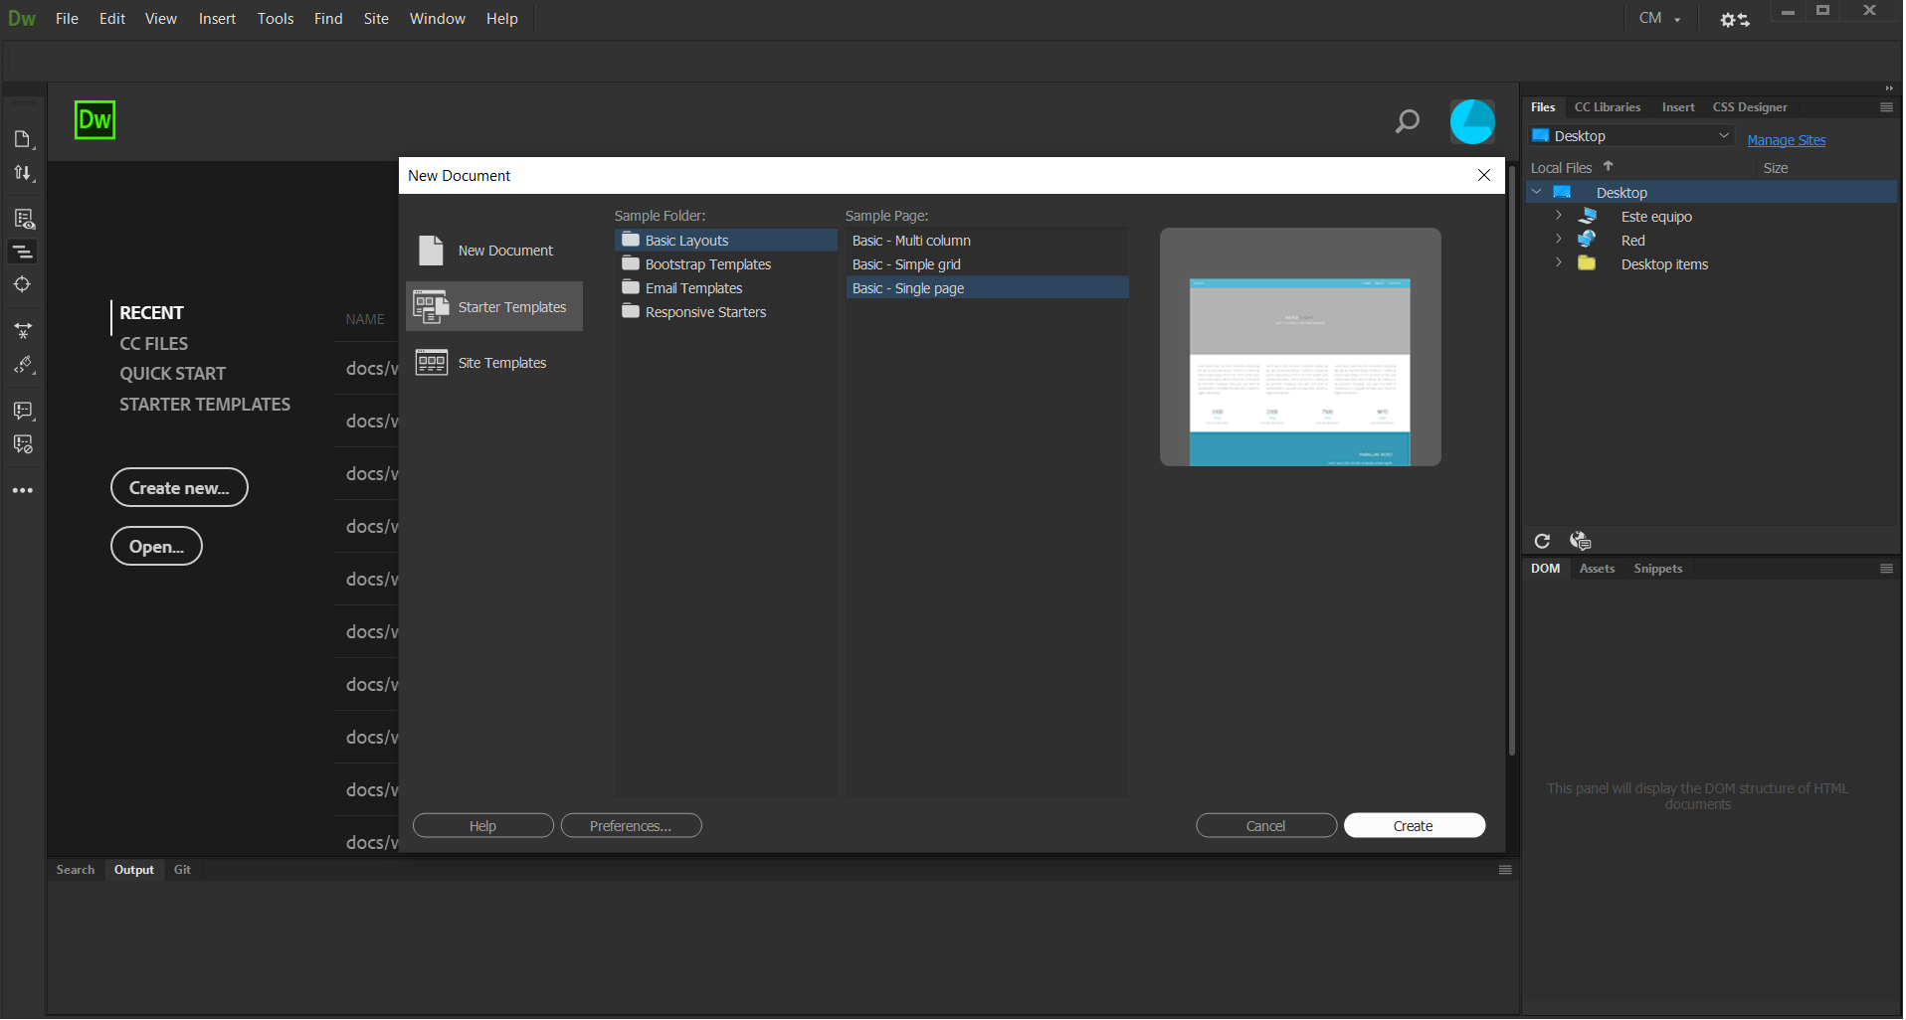Switch to the Git tab
1906x1020 pixels.
tap(182, 870)
